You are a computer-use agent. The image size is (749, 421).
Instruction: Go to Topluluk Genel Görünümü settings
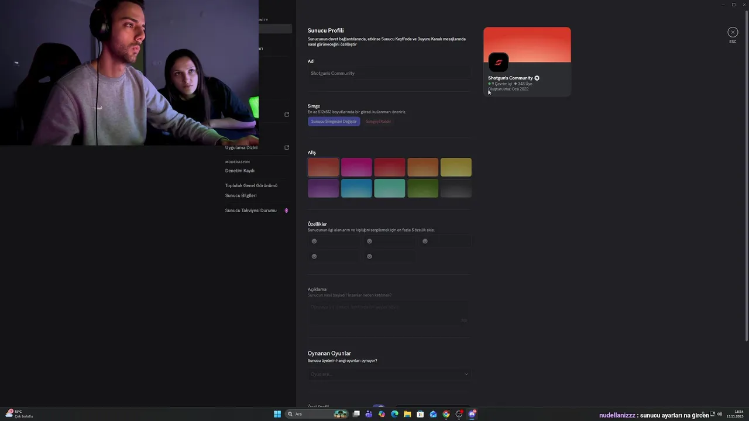[x=251, y=185]
